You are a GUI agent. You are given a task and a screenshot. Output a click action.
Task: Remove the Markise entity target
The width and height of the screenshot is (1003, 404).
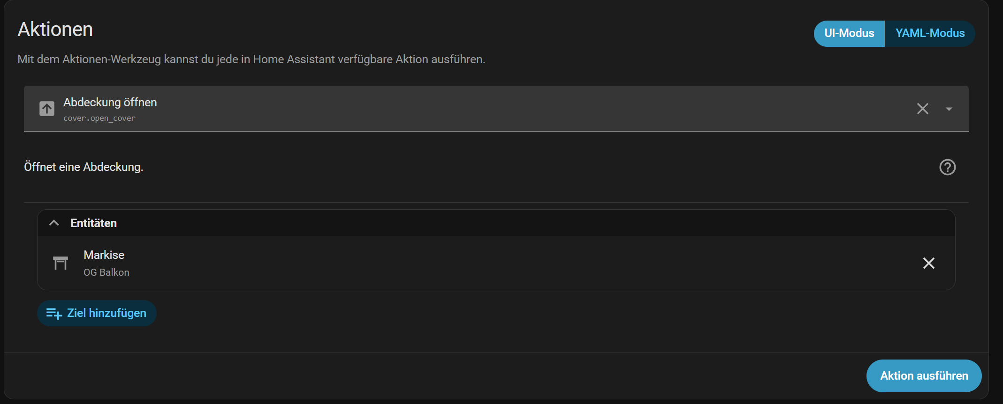click(x=928, y=263)
